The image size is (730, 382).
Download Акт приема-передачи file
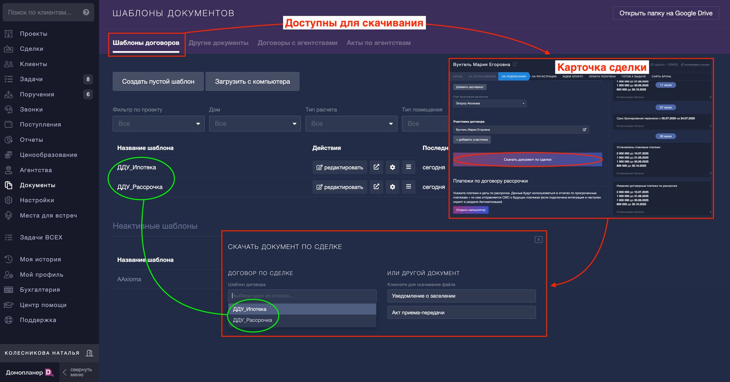click(462, 312)
